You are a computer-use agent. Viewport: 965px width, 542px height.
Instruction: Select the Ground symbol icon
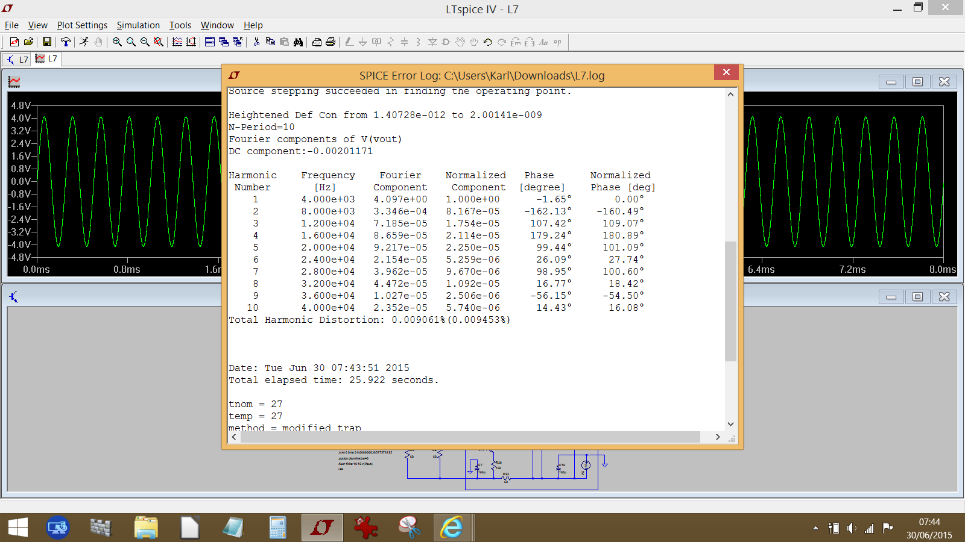point(362,42)
